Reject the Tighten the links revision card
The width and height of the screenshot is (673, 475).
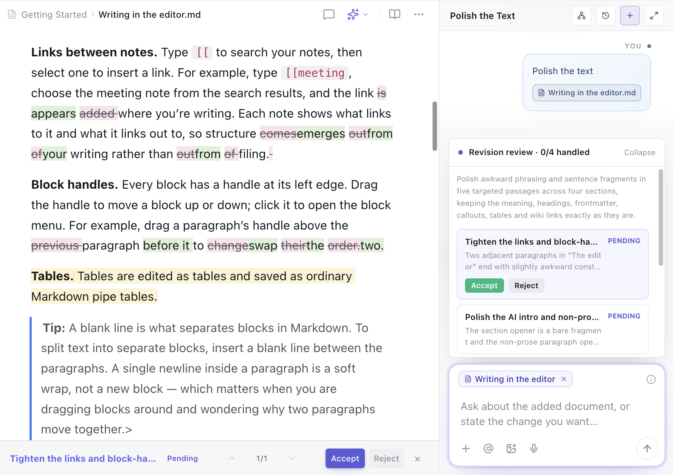(526, 286)
